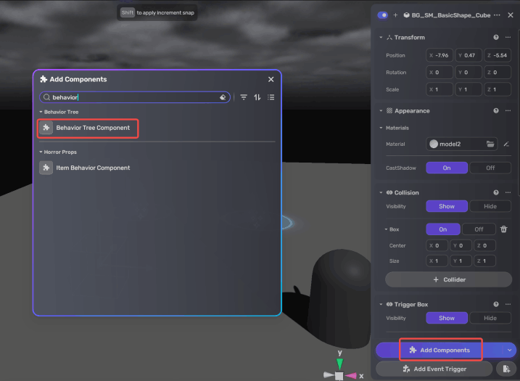
Task: Click the file icon beside Add Event Trigger
Action: 505,369
